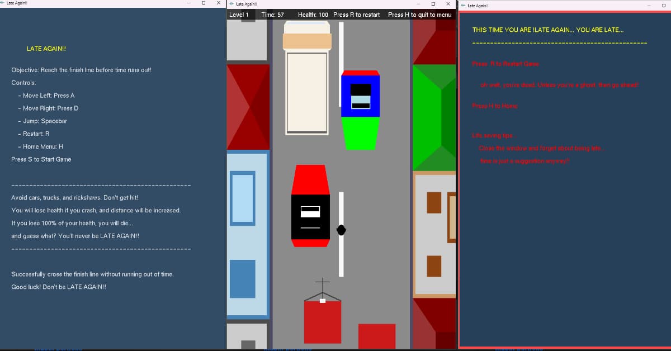
Task: Click the app icon in the left window title bar
Action: click(x=3, y=3)
